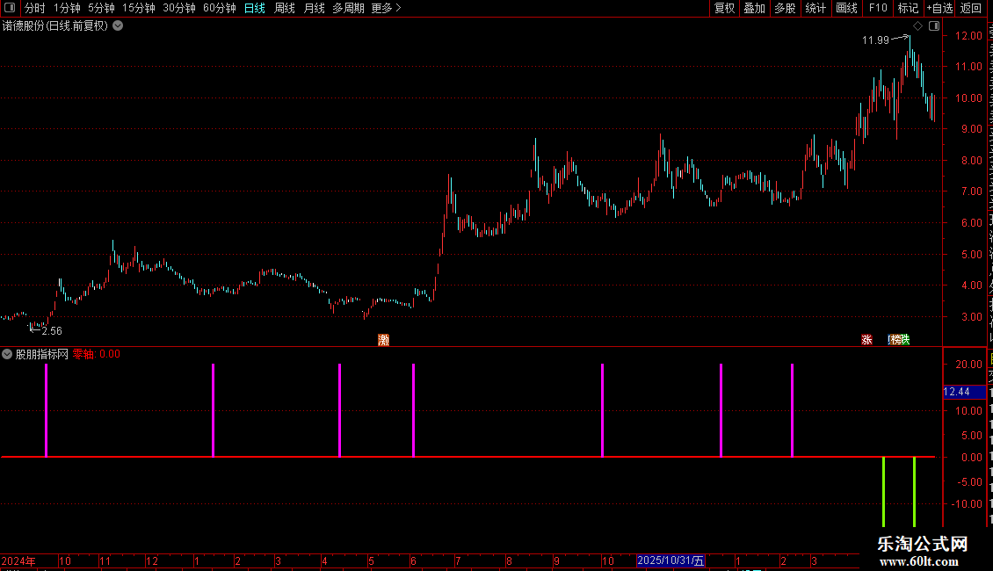Click the orange 激 event marker icon

click(x=384, y=340)
